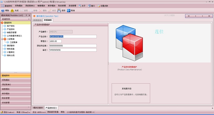Click the 新增 add-new toolbar icon
The image size is (214, 115).
(31, 11)
